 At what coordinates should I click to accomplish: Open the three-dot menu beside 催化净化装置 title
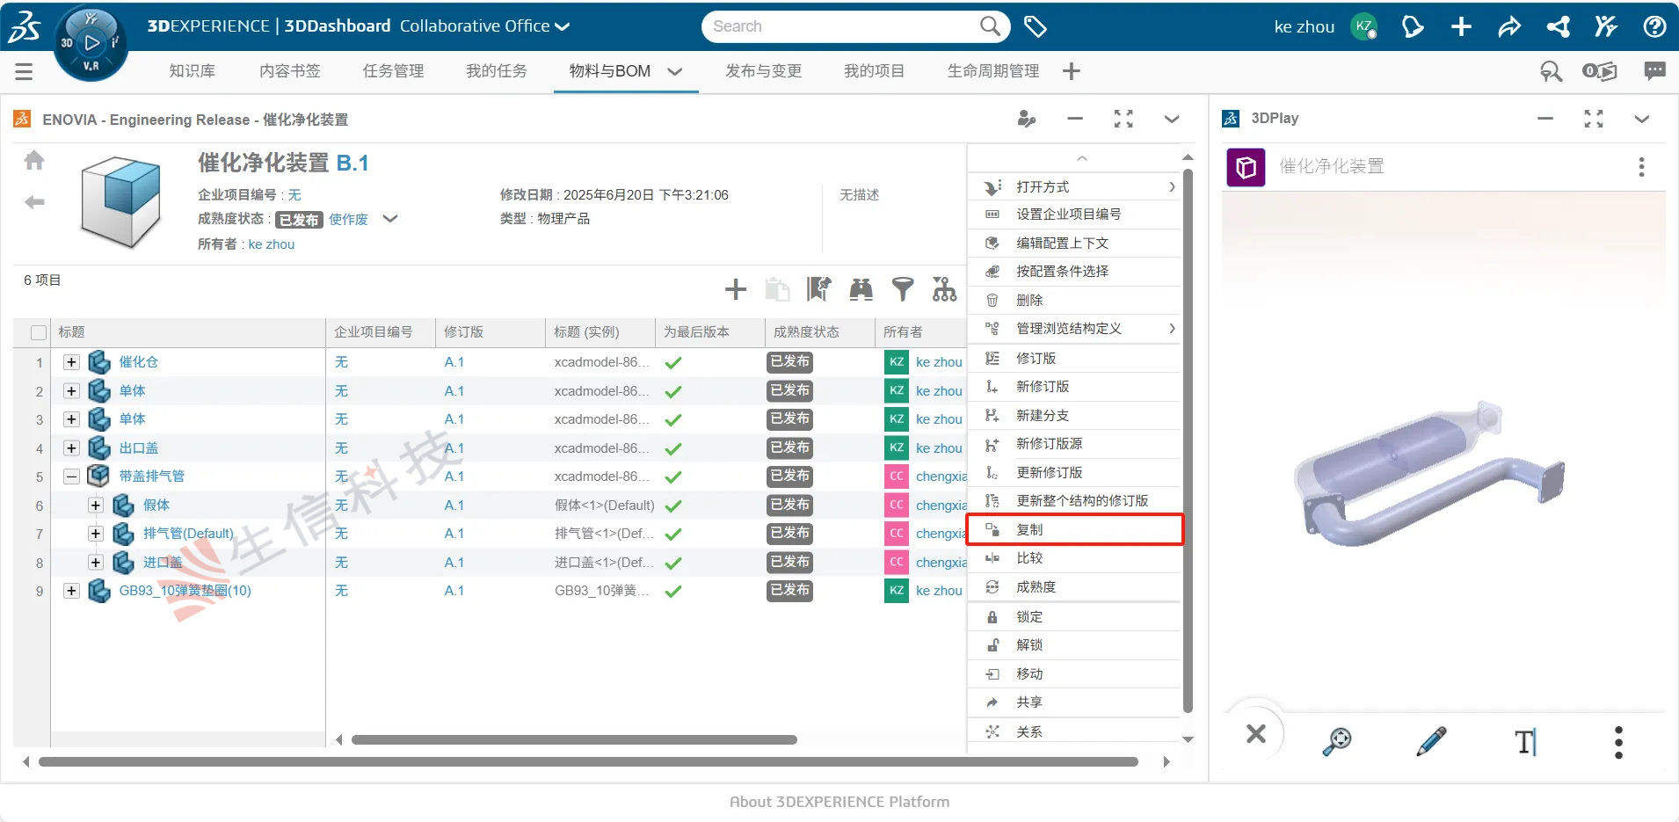[x=1641, y=167]
